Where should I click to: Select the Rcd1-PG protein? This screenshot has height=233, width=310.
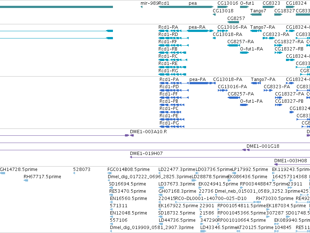click(172, 127)
